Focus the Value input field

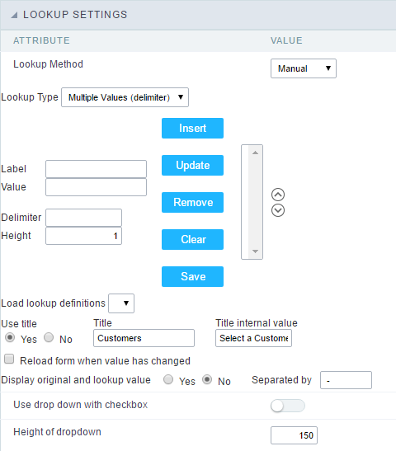[x=97, y=187]
